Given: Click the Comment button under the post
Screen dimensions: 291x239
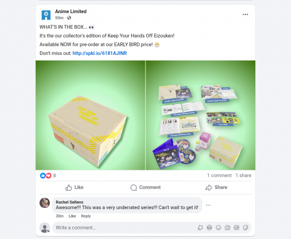Looking at the screenshot, I should pos(145,188).
